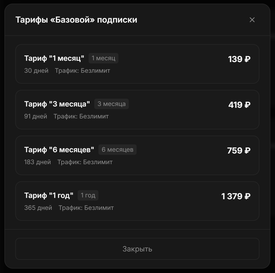The image size is (275, 273).
Task: Click the 759 ₽ price
Action: pyautogui.click(x=239, y=151)
